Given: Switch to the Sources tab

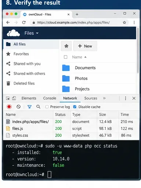Looking at the screenshot, I should (91, 98).
